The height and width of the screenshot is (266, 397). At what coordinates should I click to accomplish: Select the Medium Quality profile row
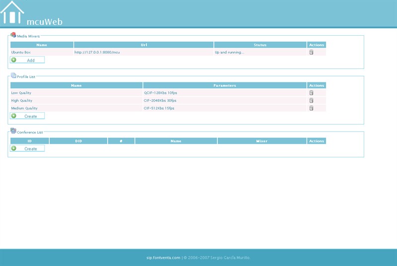click(24, 108)
